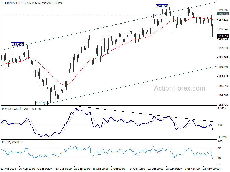The width and height of the screenshot is (230, 172).
Task: Select the RSI(14) 27.5024 indicator label
Action: [12, 142]
